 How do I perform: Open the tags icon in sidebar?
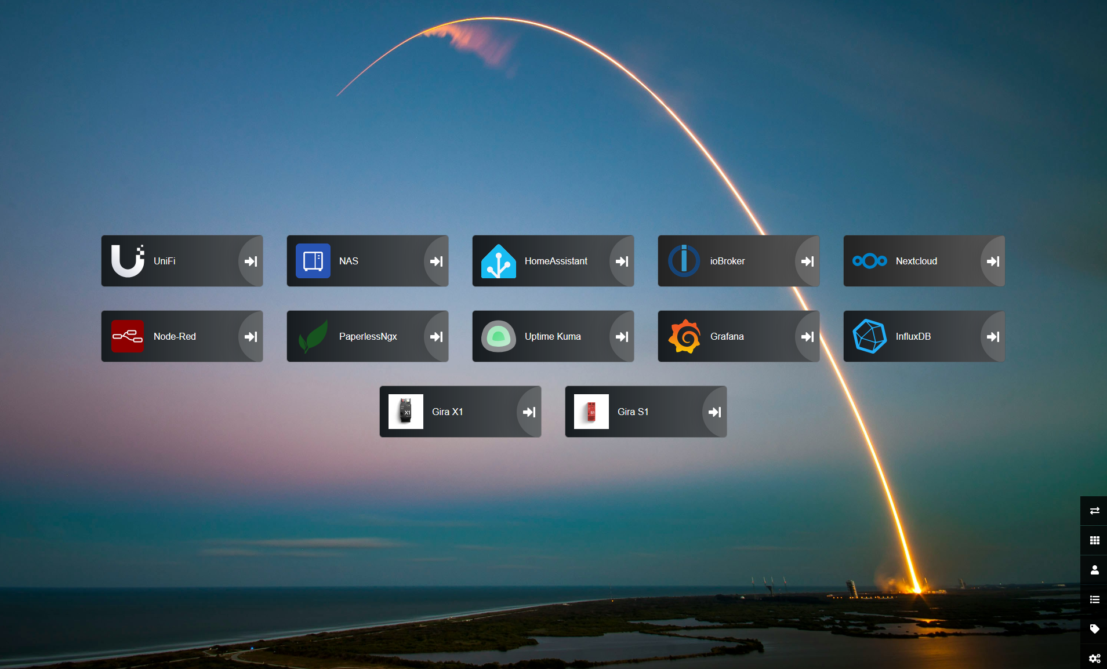(x=1094, y=629)
